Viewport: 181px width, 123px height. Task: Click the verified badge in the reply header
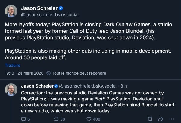pyautogui.click(x=56, y=87)
